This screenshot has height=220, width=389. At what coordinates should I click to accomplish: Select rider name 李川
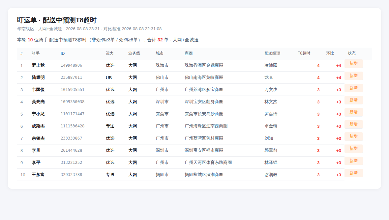[x=36, y=150]
